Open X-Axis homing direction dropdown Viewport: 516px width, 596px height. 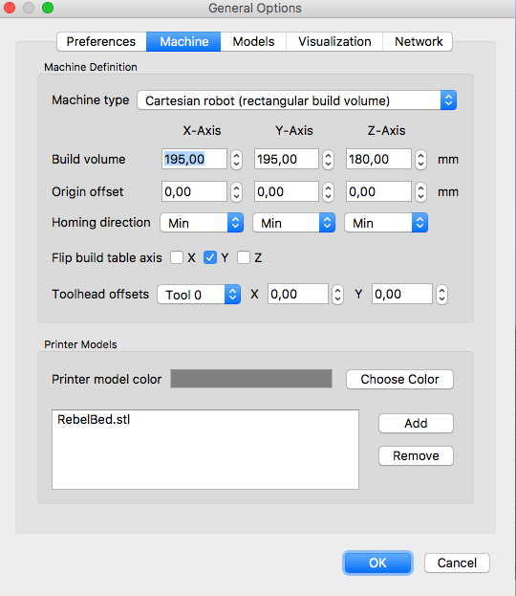point(202,223)
